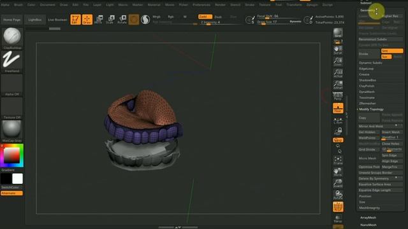
Task: Click the brush D circle icon
Action: [309, 20]
